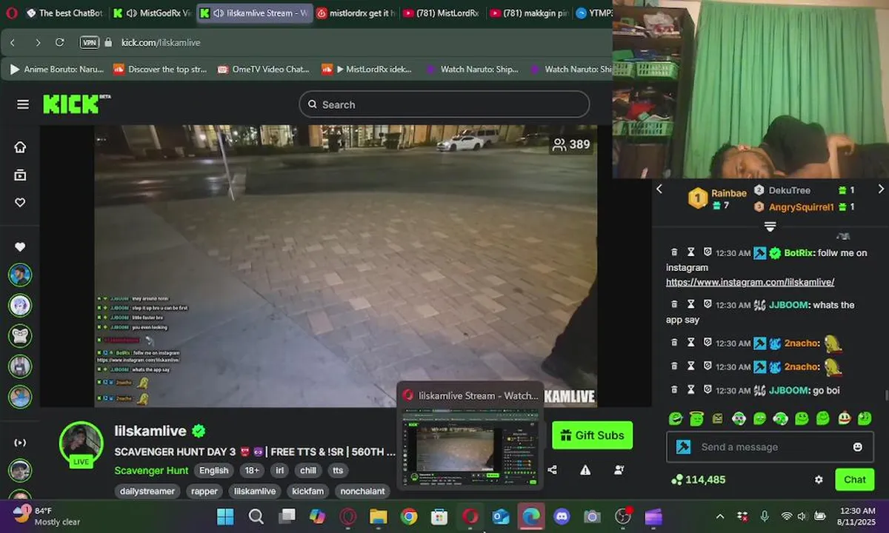Open Copilot from the taskbar

[x=317, y=517]
